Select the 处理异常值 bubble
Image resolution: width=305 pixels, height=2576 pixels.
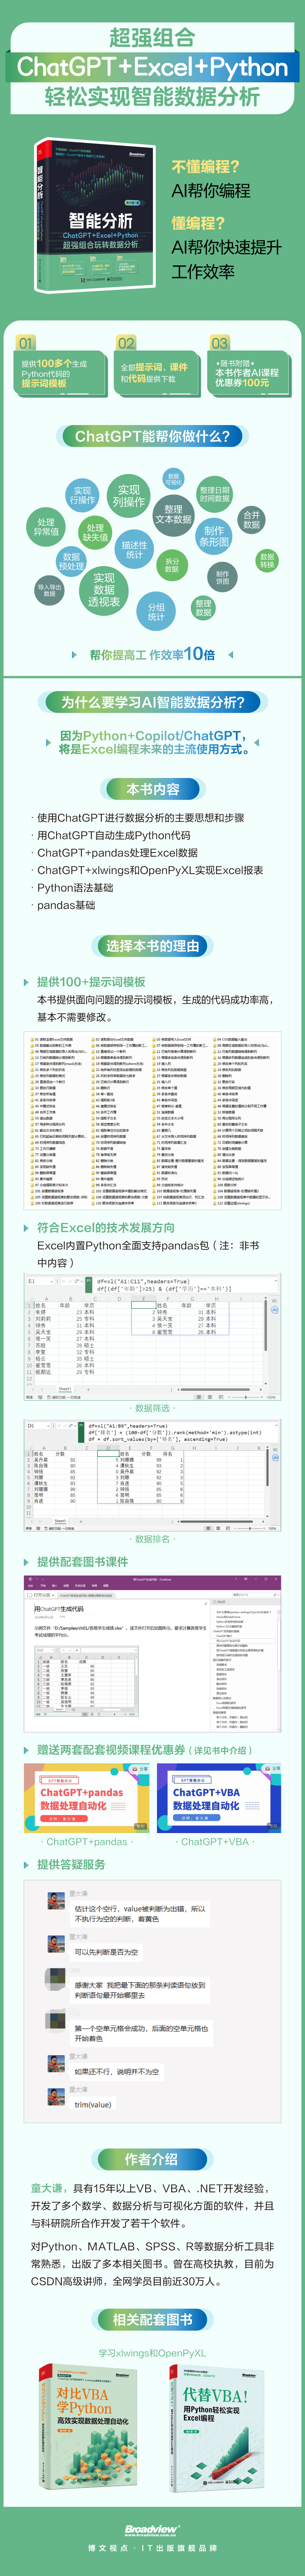click(46, 527)
